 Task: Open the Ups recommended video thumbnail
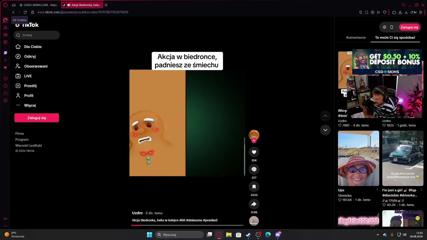click(359, 158)
